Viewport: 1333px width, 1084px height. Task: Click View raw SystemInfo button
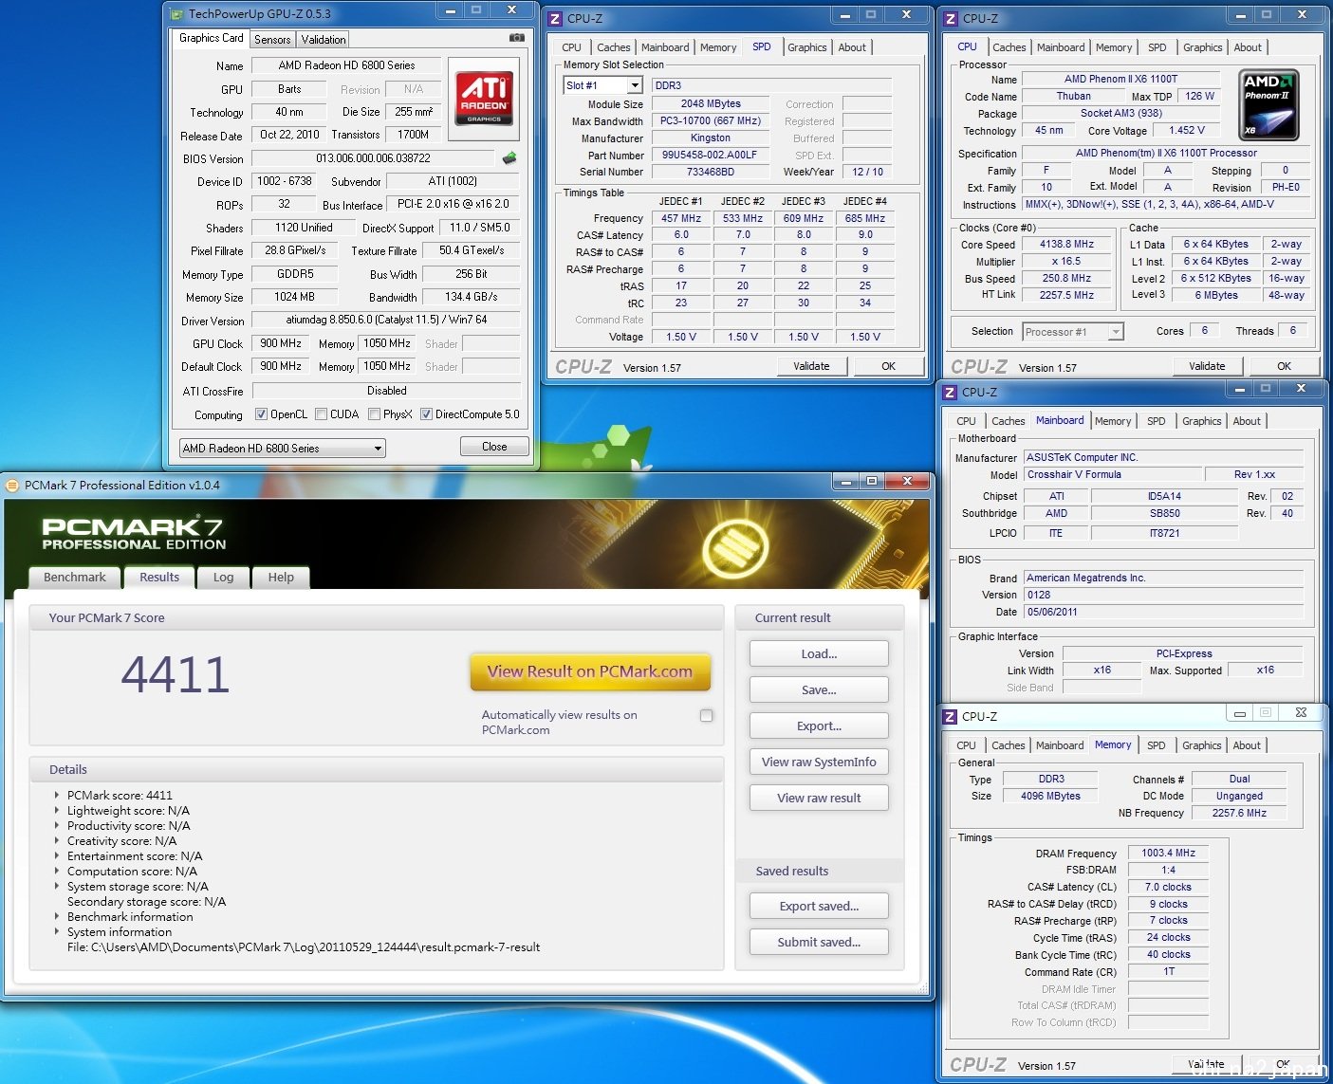(819, 762)
